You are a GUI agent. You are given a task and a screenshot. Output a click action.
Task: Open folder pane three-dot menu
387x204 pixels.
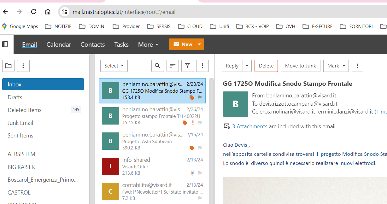(23, 66)
